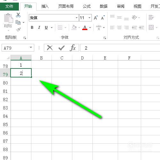Align text right
The image size is (160, 160).
(x=126, y=28)
